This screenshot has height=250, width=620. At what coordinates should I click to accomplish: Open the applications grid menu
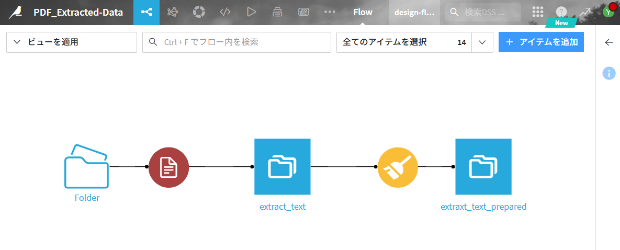coord(537,12)
